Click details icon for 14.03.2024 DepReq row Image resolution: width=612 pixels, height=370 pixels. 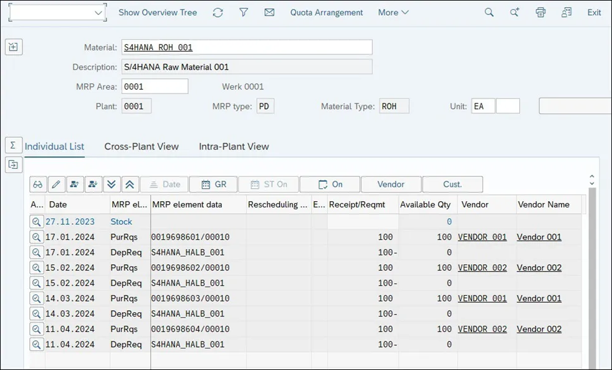pyautogui.click(x=37, y=314)
